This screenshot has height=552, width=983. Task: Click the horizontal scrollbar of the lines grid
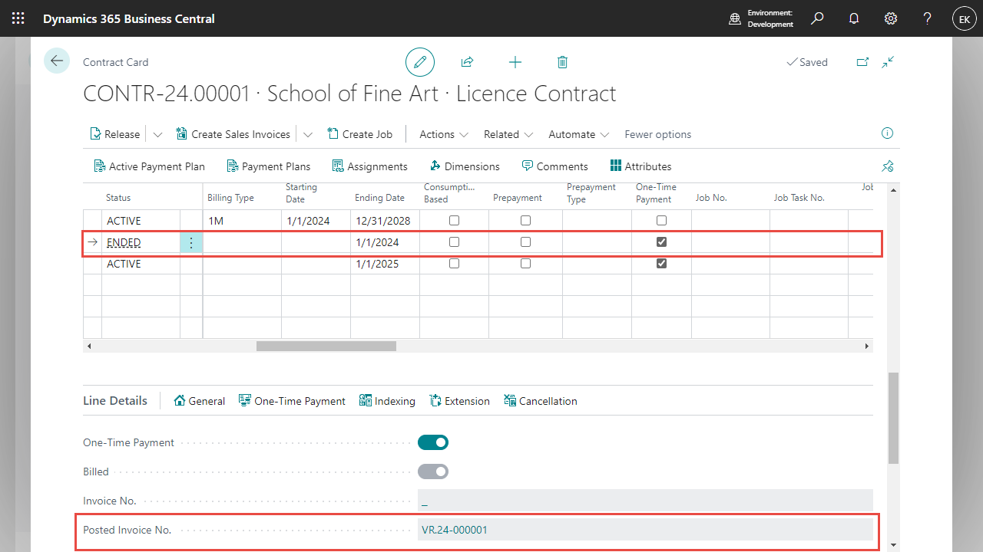326,347
